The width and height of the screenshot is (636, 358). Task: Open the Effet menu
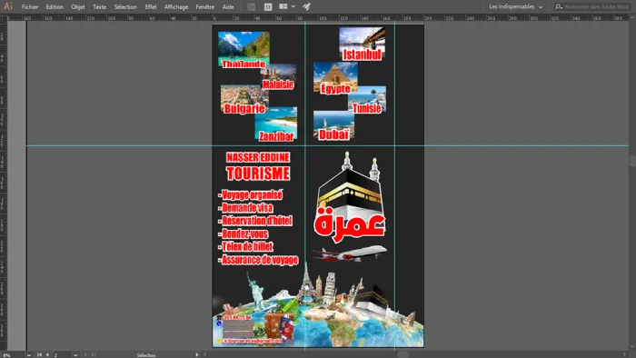click(151, 7)
